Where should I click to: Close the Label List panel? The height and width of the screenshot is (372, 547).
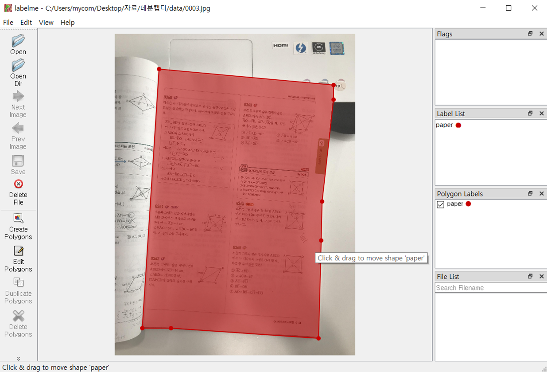pyautogui.click(x=541, y=114)
